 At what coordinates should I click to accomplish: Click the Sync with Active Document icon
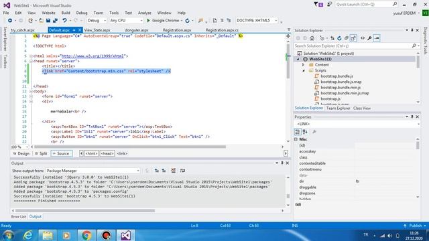(x=332, y=38)
